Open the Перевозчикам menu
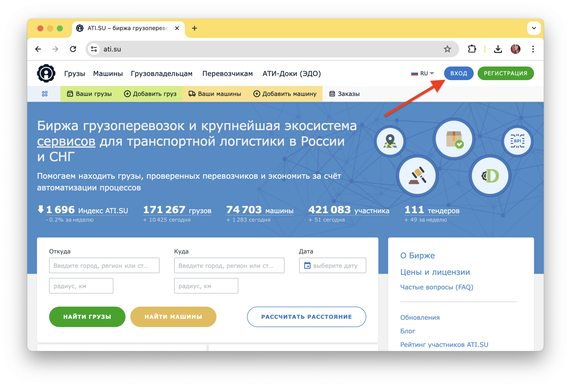Viewport: 571px width, 387px height. click(227, 73)
